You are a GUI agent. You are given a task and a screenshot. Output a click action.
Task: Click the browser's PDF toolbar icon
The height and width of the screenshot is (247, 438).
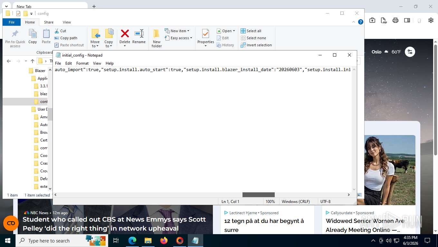(x=384, y=20)
